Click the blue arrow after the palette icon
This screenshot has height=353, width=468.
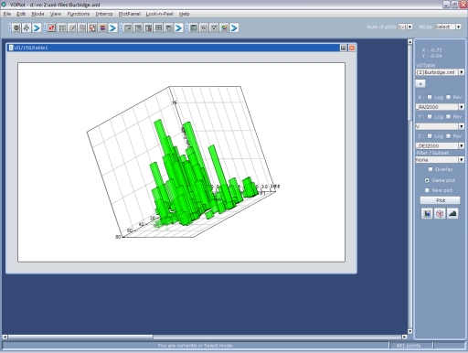pos(234,28)
